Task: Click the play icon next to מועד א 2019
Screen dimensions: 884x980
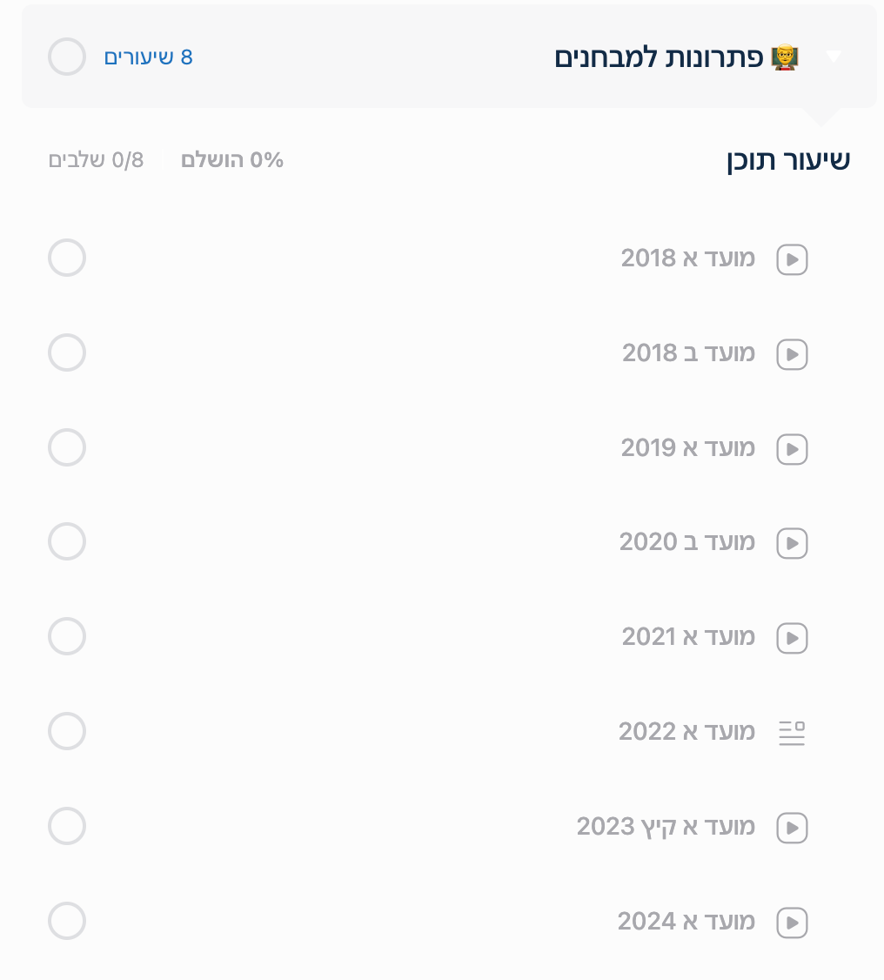Action: click(x=792, y=449)
